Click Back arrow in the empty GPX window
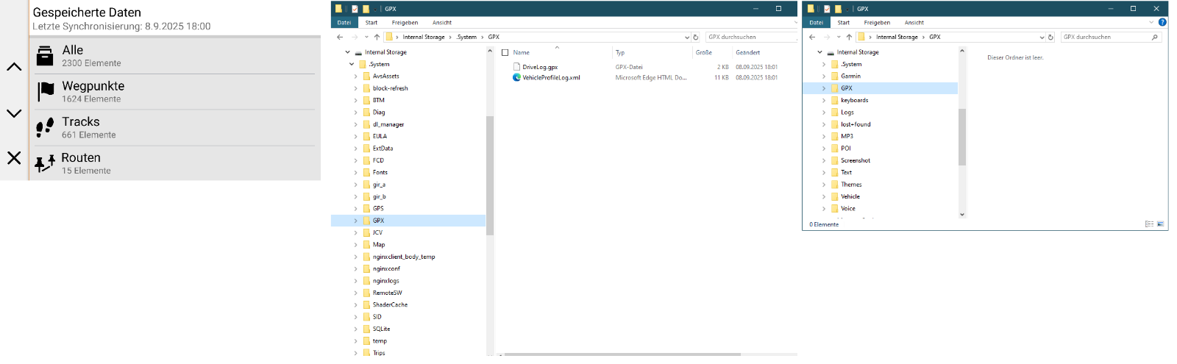The image size is (1177, 364). [812, 37]
